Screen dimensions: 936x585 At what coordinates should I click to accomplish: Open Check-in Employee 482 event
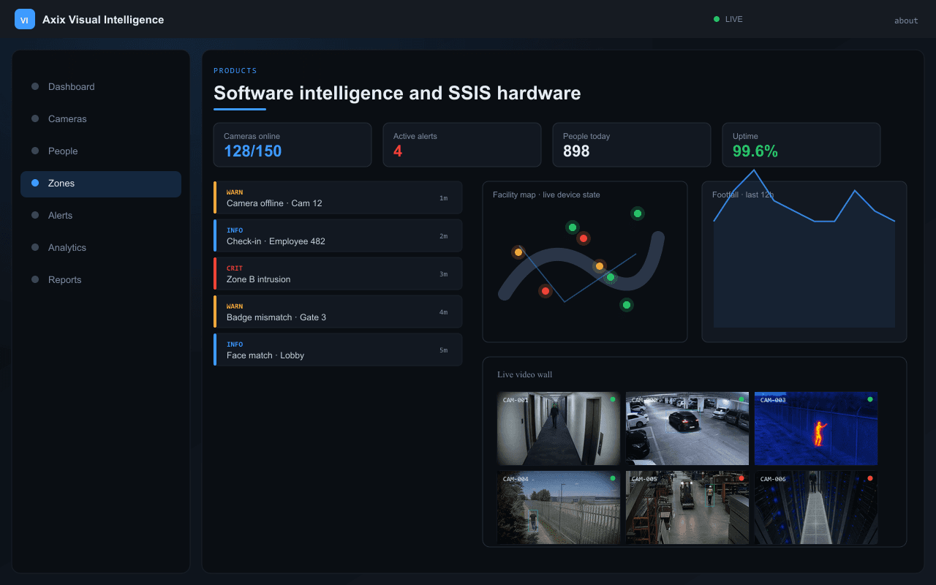tap(338, 235)
